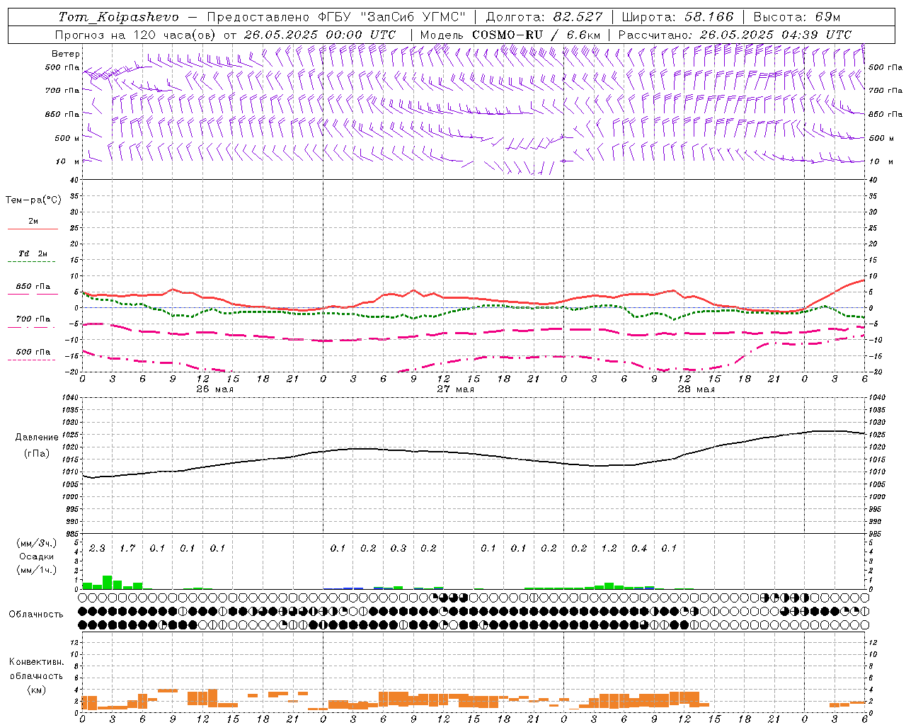Click the Осадки precipitation label
Screen dimensions: 906x725
click(x=36, y=556)
